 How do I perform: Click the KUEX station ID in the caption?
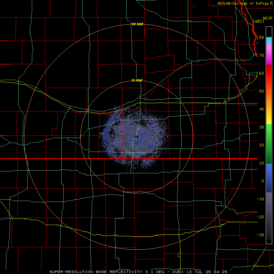click(178, 272)
